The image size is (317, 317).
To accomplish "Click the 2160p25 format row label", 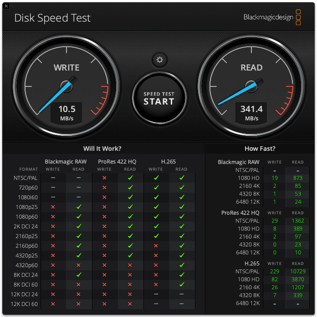I will tap(27, 236).
